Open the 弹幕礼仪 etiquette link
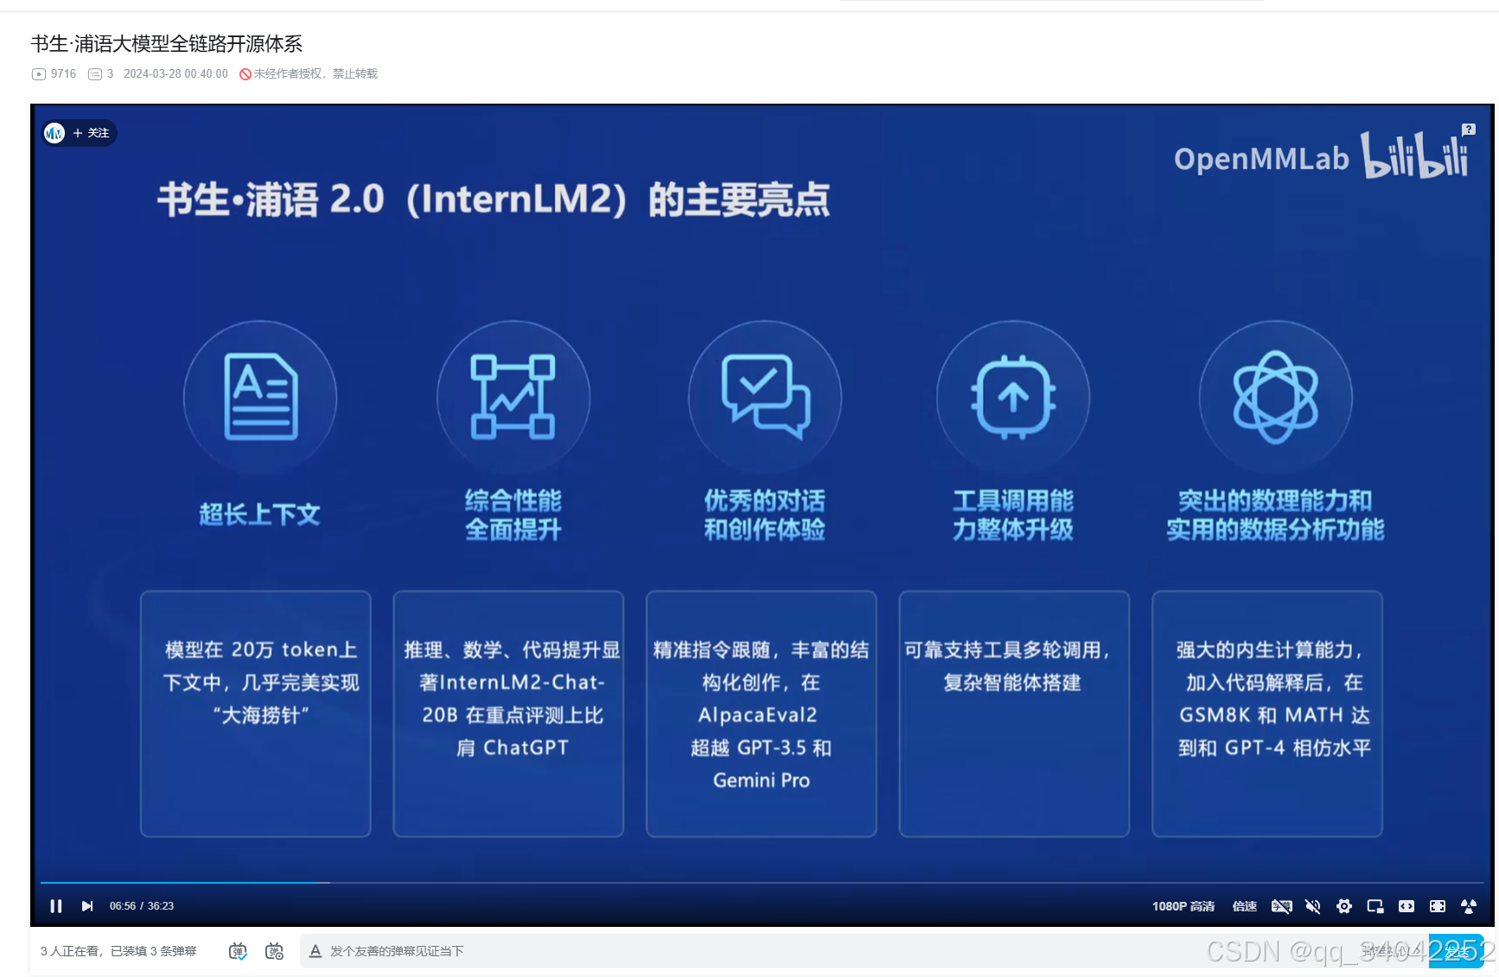This screenshot has height=977, width=1499. tap(1392, 951)
